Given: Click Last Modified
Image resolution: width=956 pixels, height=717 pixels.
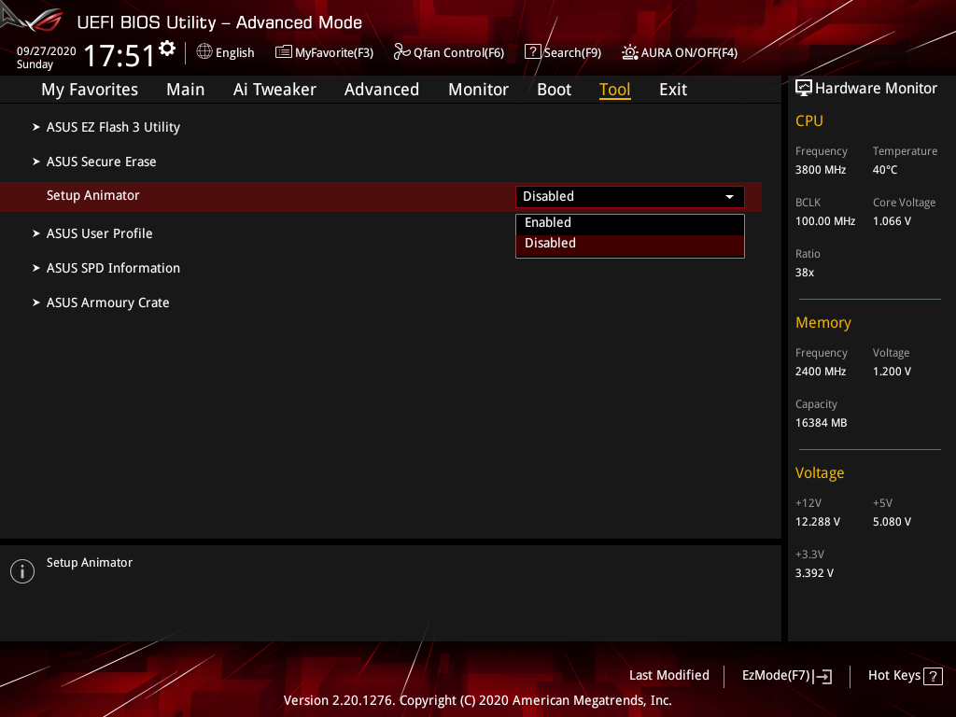Looking at the screenshot, I should point(668,676).
